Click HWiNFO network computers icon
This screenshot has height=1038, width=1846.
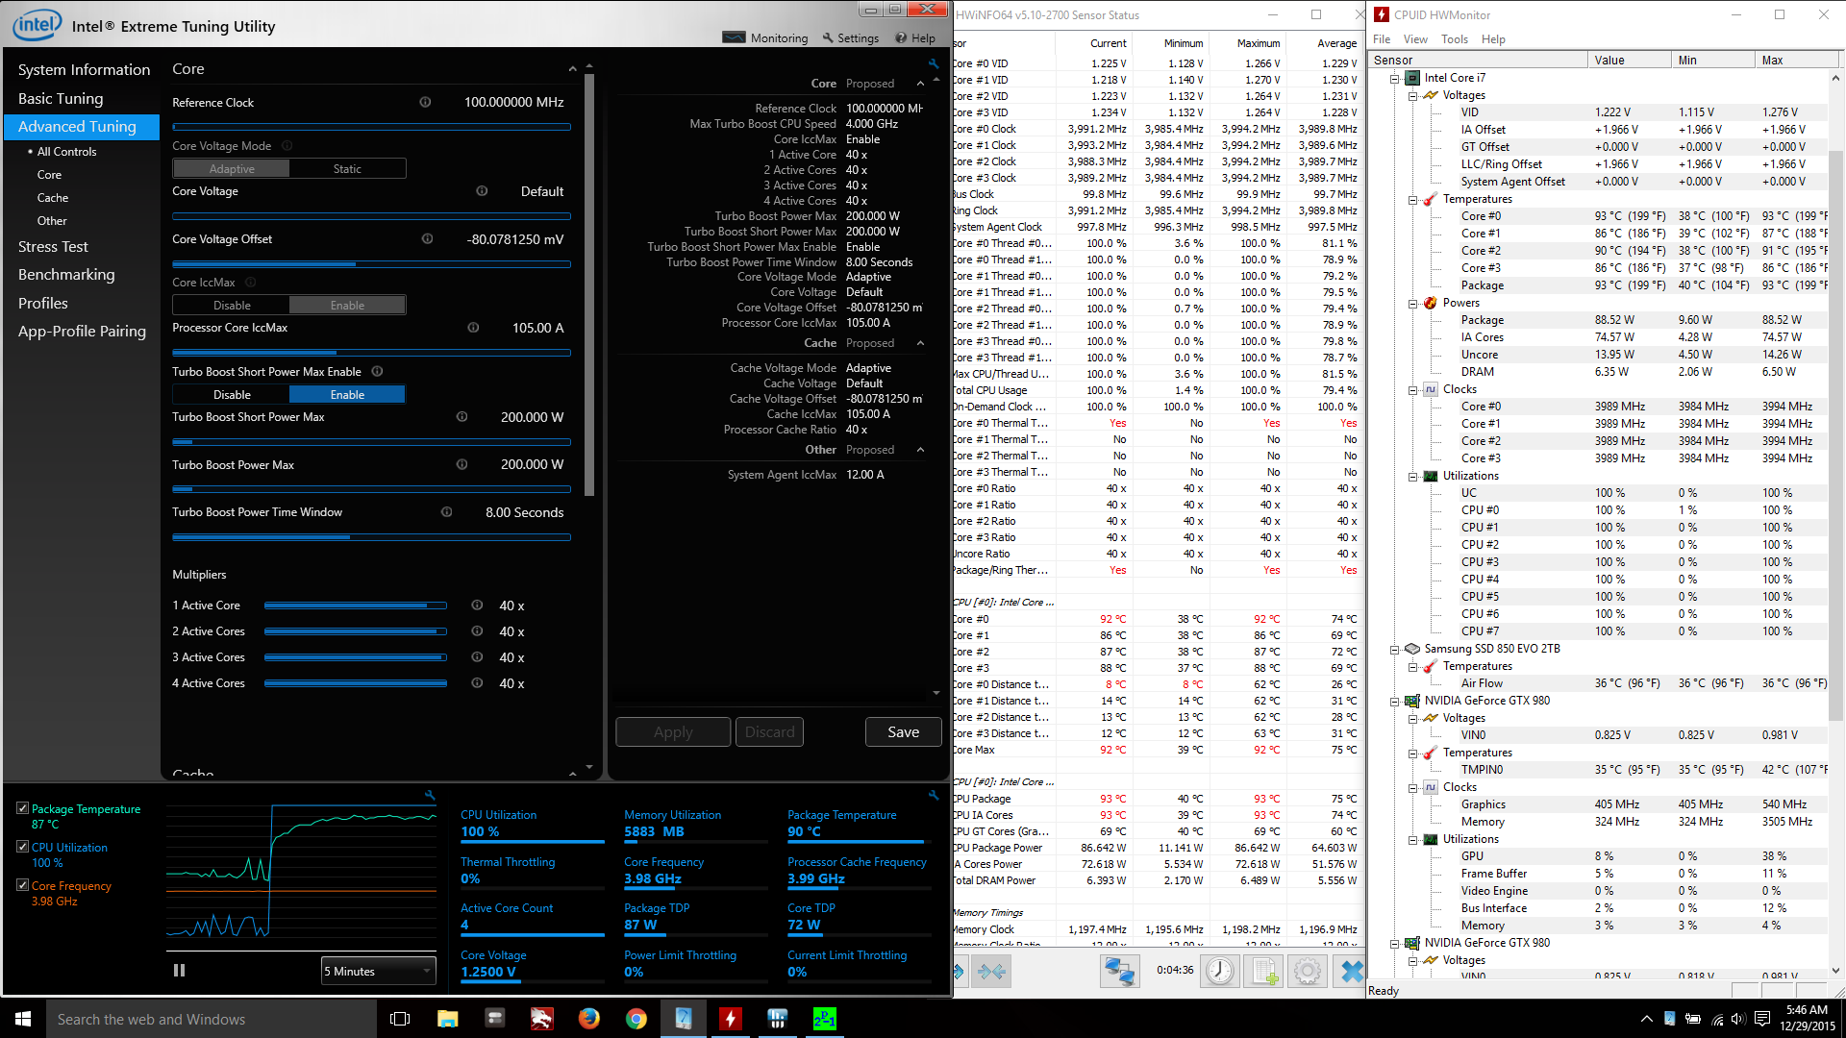click(x=1119, y=972)
